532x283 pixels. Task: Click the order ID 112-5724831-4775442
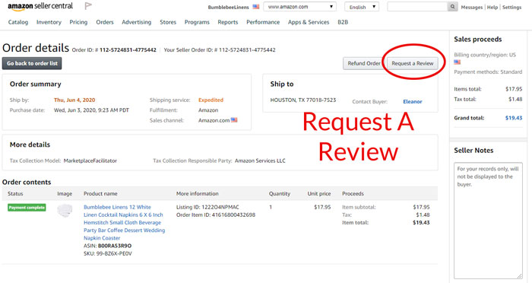[x=128, y=50]
